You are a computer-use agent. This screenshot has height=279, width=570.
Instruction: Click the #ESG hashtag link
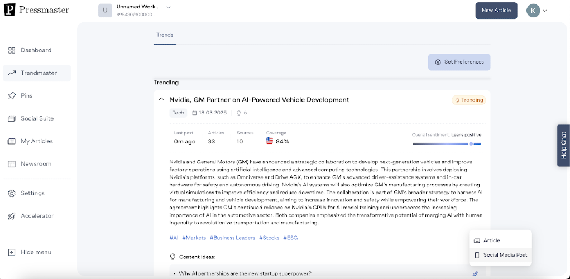(290, 238)
